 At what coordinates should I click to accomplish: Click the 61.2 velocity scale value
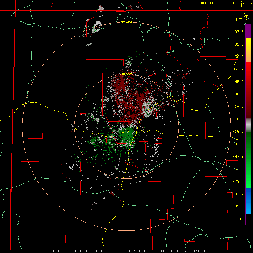pos(239,69)
